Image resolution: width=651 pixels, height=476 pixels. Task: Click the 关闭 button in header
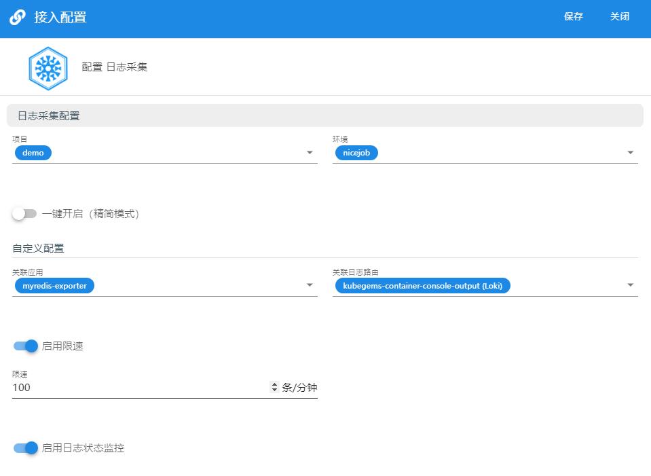(x=620, y=16)
